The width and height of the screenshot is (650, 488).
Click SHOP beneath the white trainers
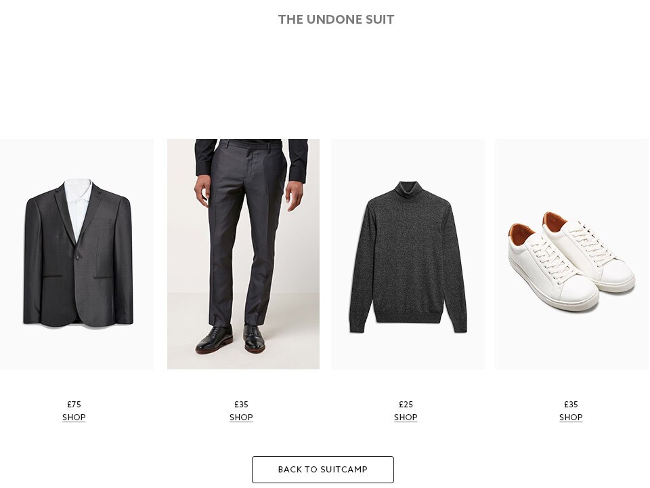point(571,417)
